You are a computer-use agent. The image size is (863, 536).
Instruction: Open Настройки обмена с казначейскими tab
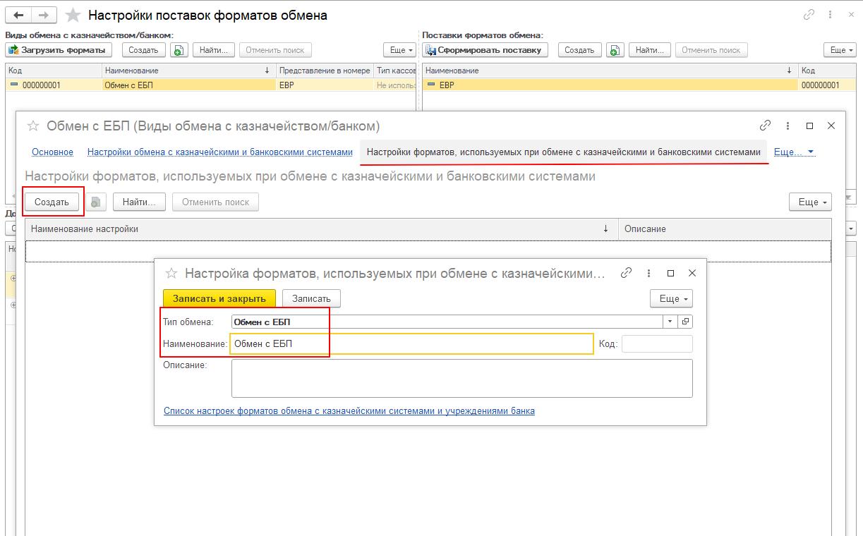(219, 152)
